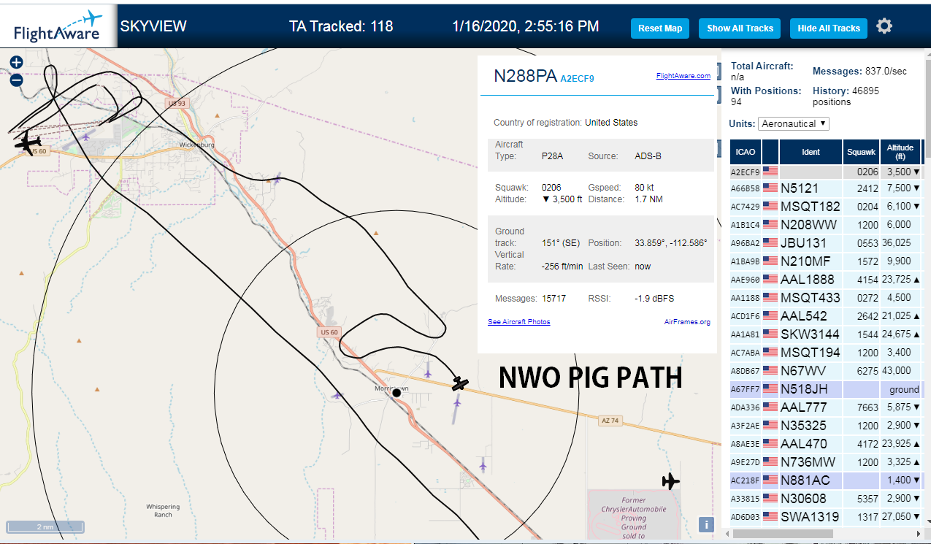
Task: Click the US flag in the N5121 row
Action: pyautogui.click(x=770, y=188)
